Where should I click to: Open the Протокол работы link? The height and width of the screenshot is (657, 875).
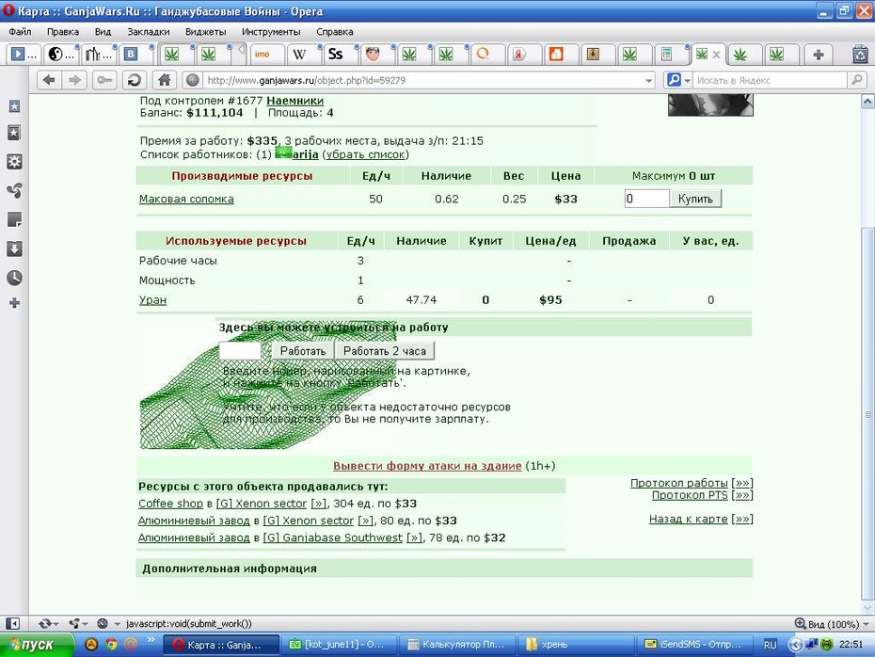(679, 483)
